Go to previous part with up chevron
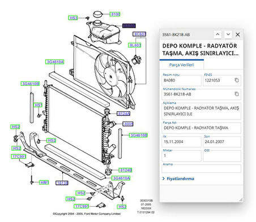This screenshot has width=256, height=222. [217, 34]
